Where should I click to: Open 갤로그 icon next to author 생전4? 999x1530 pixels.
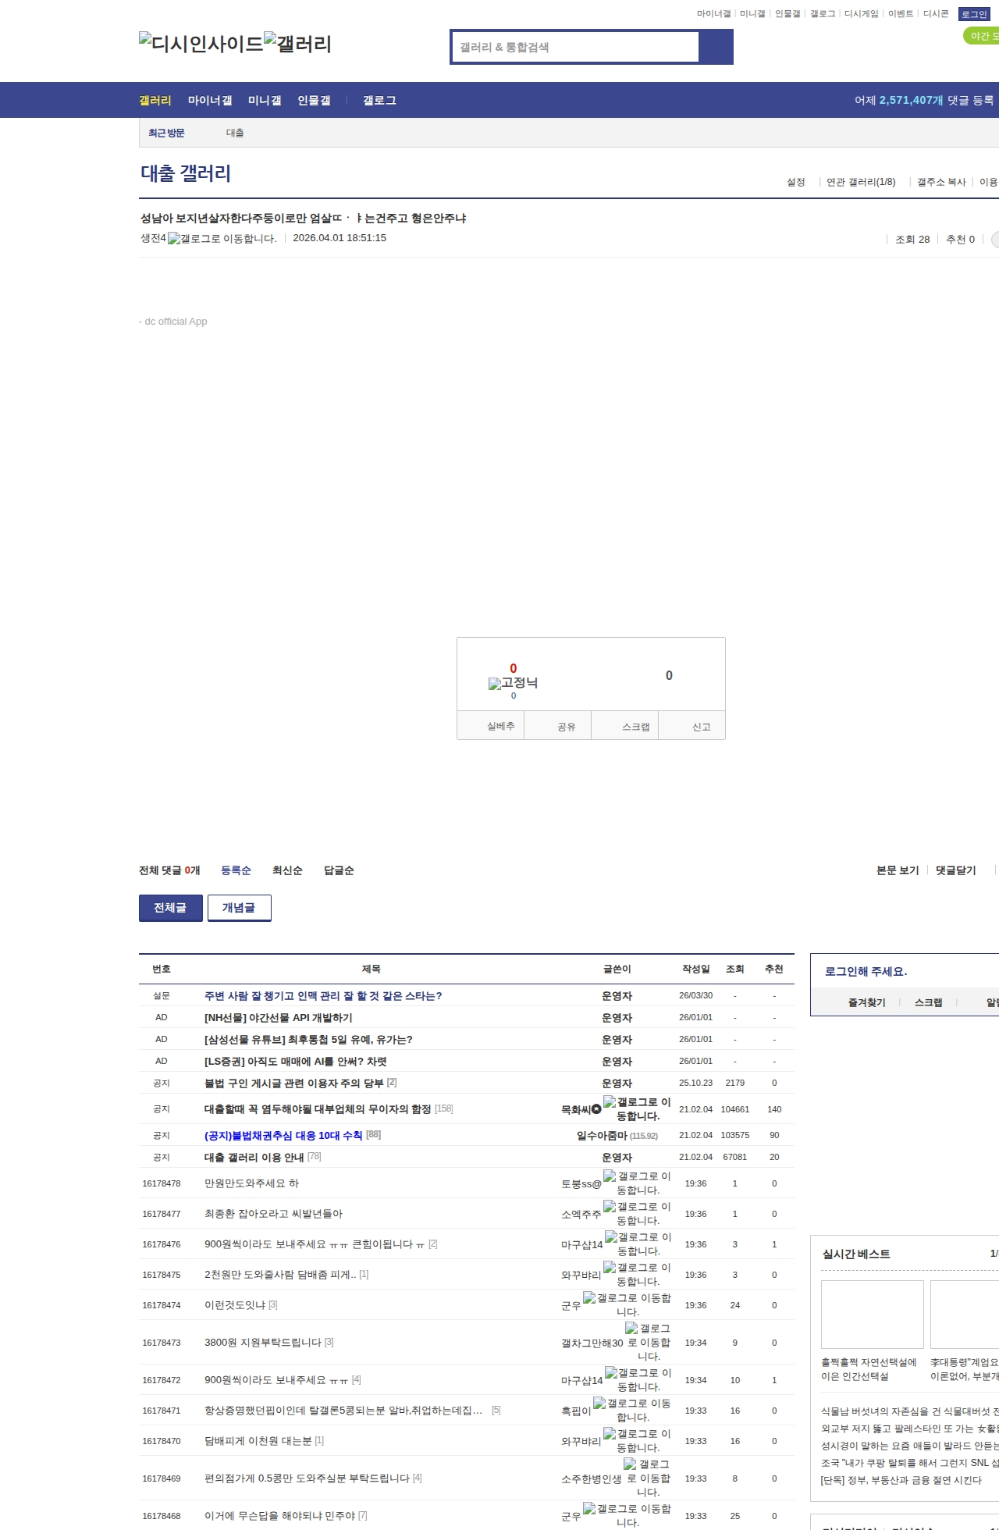[x=222, y=239]
